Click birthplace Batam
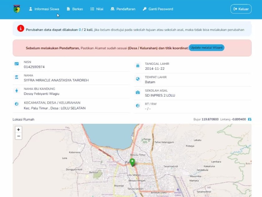This screenshot has width=262, height=197. pos(150,82)
